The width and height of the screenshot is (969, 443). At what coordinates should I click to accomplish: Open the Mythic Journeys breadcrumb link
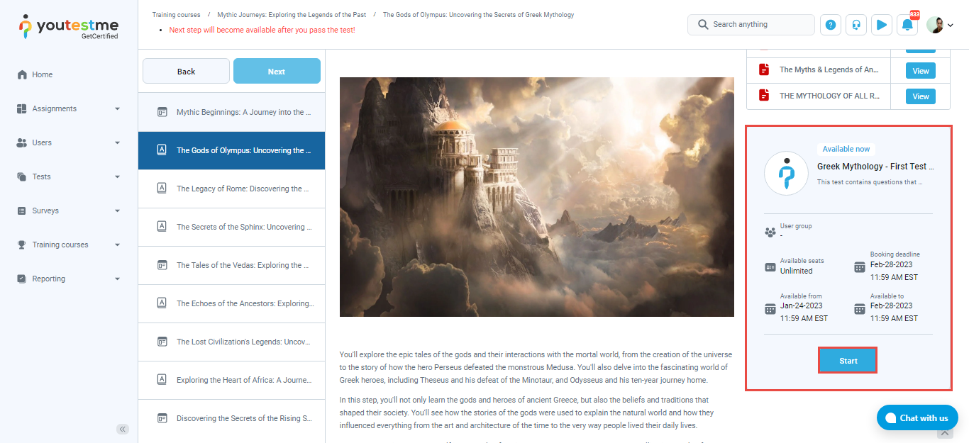(292, 14)
